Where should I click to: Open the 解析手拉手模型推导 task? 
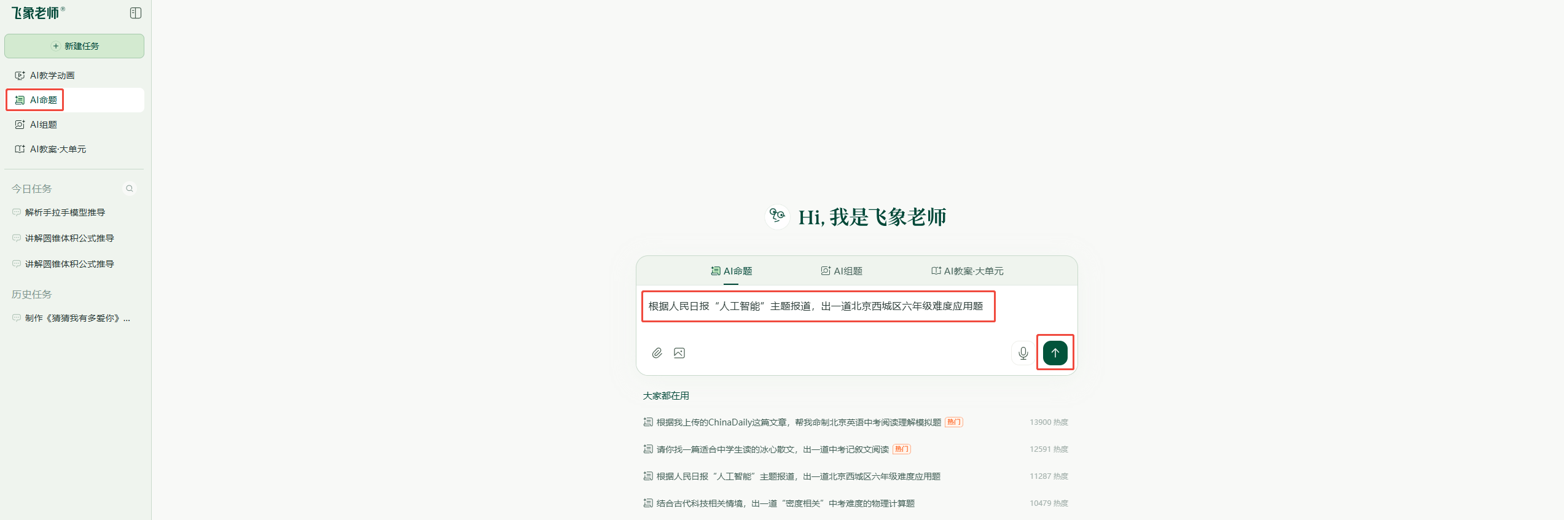[65, 212]
